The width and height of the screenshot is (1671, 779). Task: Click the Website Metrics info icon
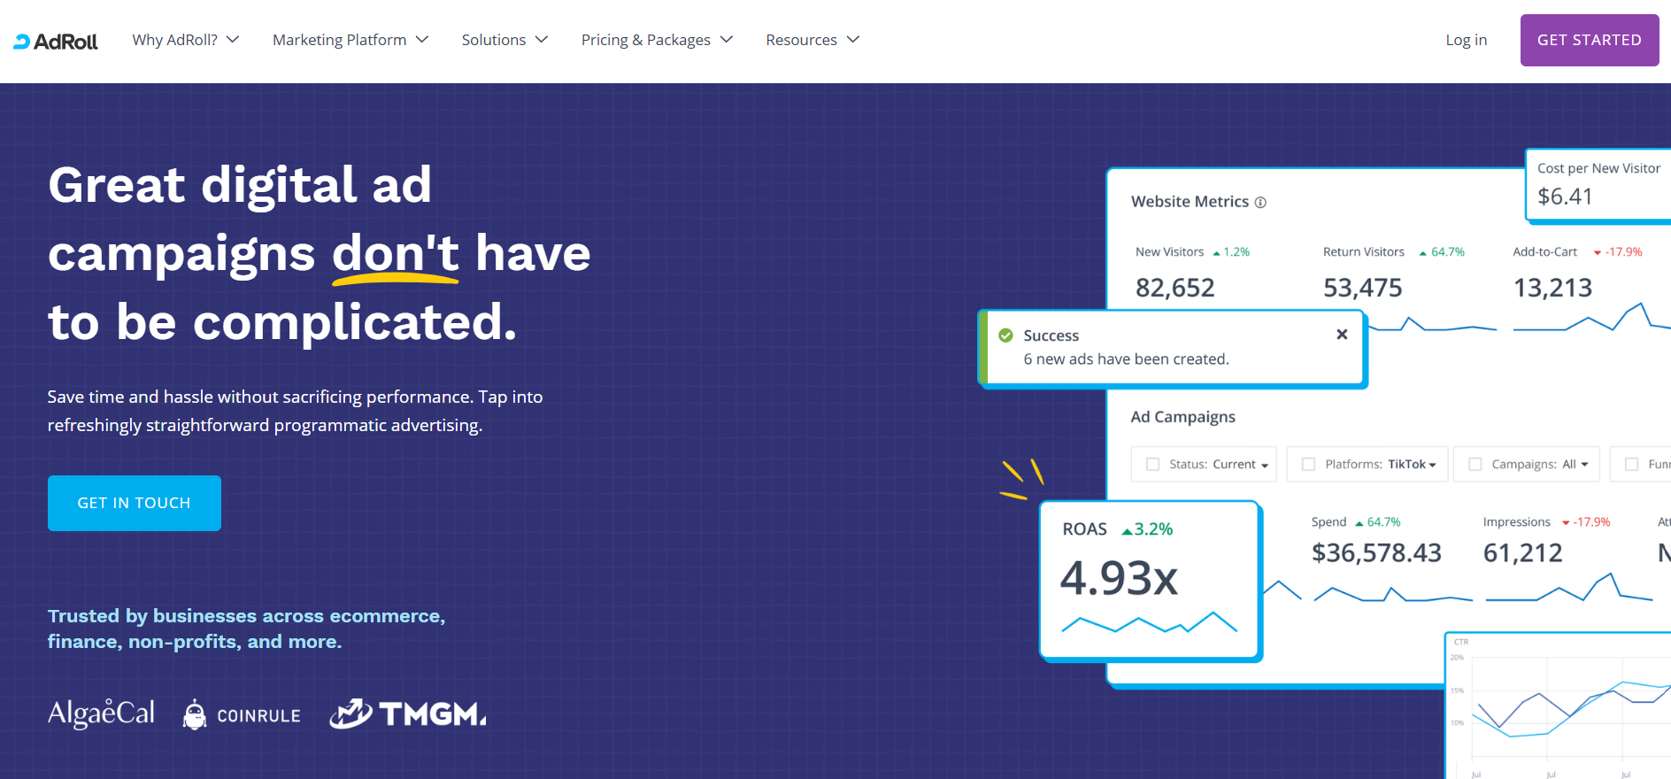pyautogui.click(x=1260, y=203)
